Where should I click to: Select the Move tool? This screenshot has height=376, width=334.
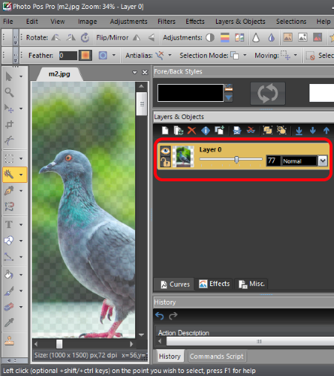(9, 108)
